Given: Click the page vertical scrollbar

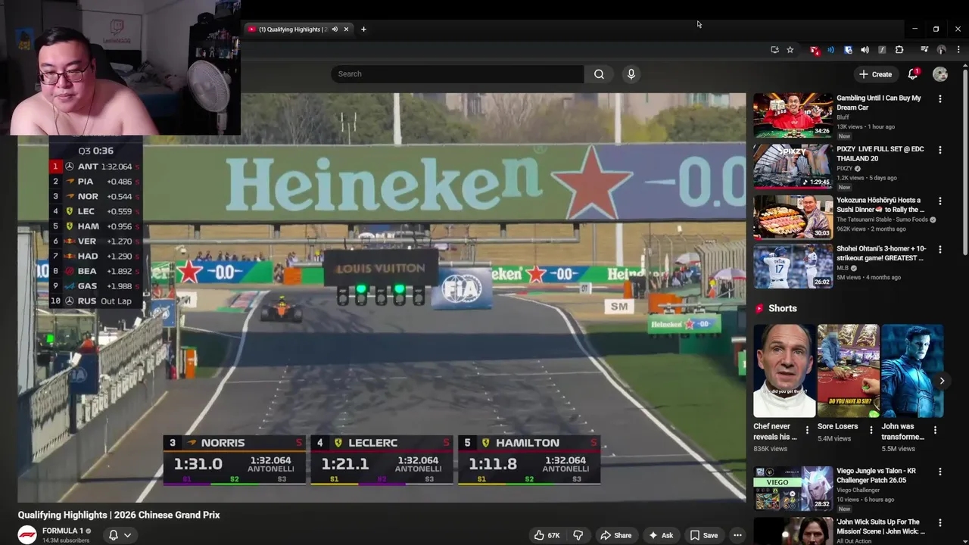Looking at the screenshot, I should click(x=964, y=163).
